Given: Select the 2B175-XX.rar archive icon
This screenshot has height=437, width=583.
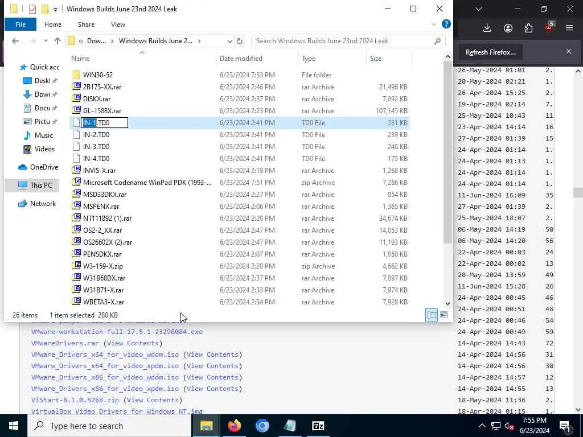Looking at the screenshot, I should coord(76,86).
